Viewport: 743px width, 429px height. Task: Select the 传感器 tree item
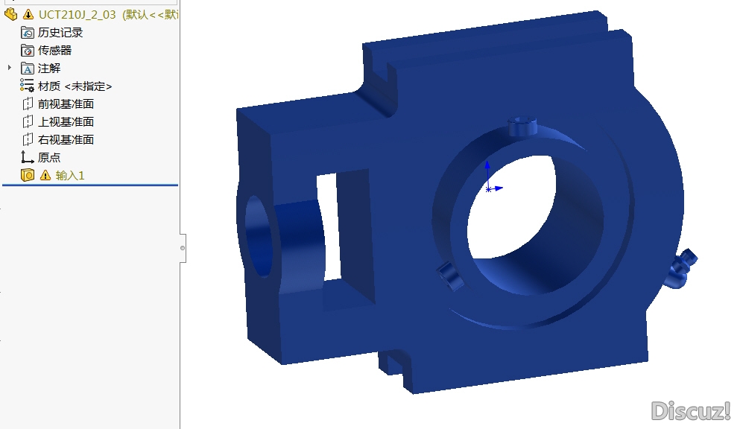click(x=54, y=51)
